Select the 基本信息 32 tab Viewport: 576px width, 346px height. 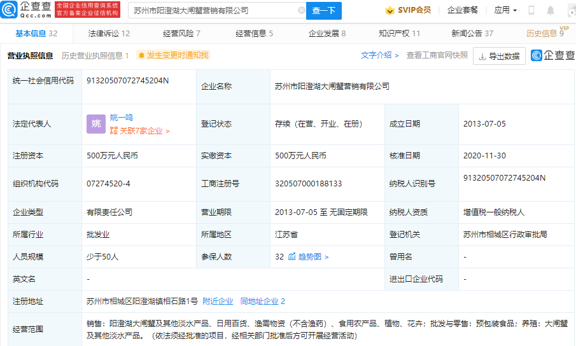(x=36, y=33)
